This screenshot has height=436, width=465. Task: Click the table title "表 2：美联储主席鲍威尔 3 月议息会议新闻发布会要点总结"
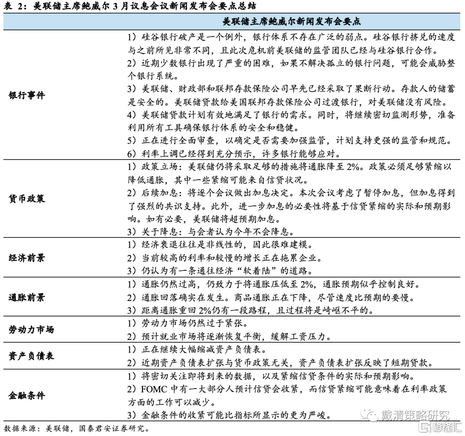pos(130,6)
